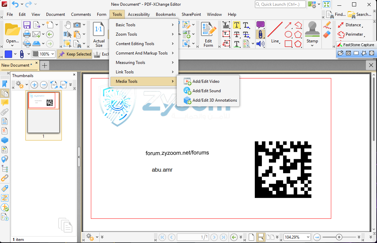Toggle Keep Selected option

75,54
